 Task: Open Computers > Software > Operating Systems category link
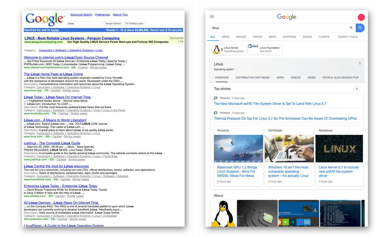tap(71, 50)
